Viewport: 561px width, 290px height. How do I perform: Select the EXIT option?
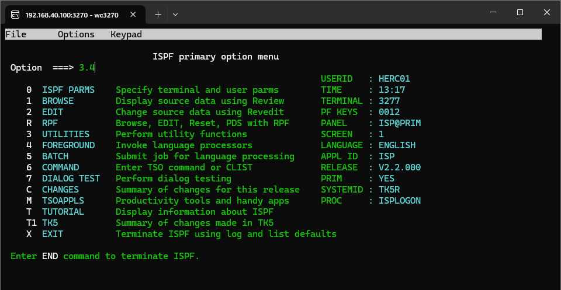pos(53,234)
